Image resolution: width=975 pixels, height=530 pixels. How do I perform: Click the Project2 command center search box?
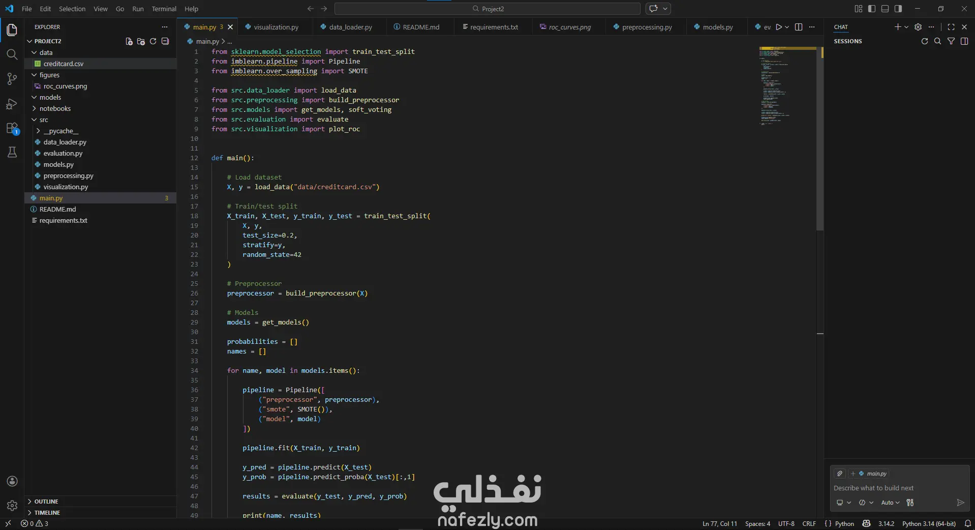(487, 9)
